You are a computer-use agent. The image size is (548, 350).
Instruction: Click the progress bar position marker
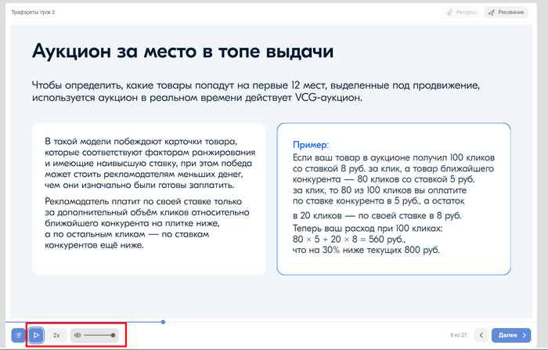(x=163, y=322)
